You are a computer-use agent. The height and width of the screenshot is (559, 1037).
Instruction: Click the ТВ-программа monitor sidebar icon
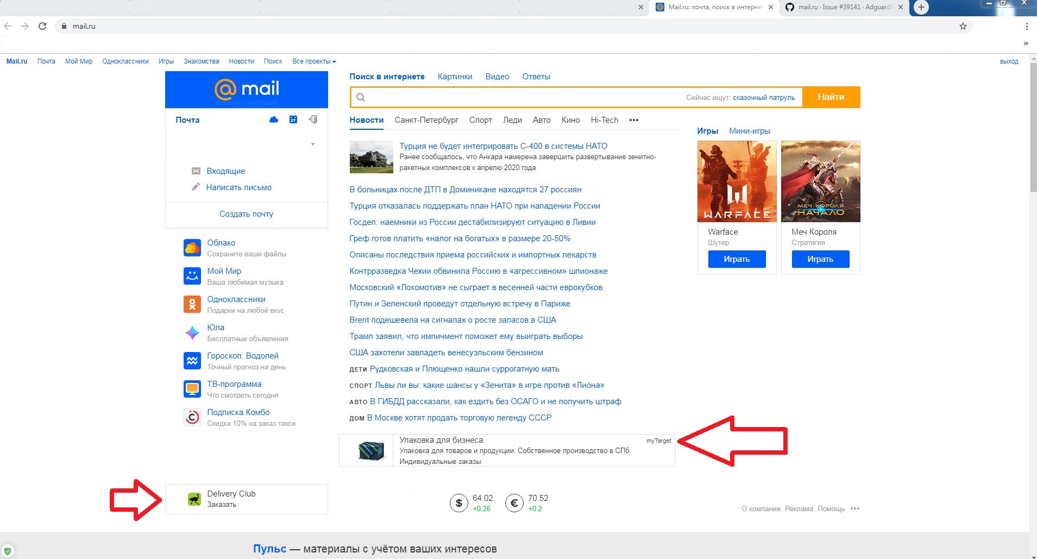click(193, 389)
